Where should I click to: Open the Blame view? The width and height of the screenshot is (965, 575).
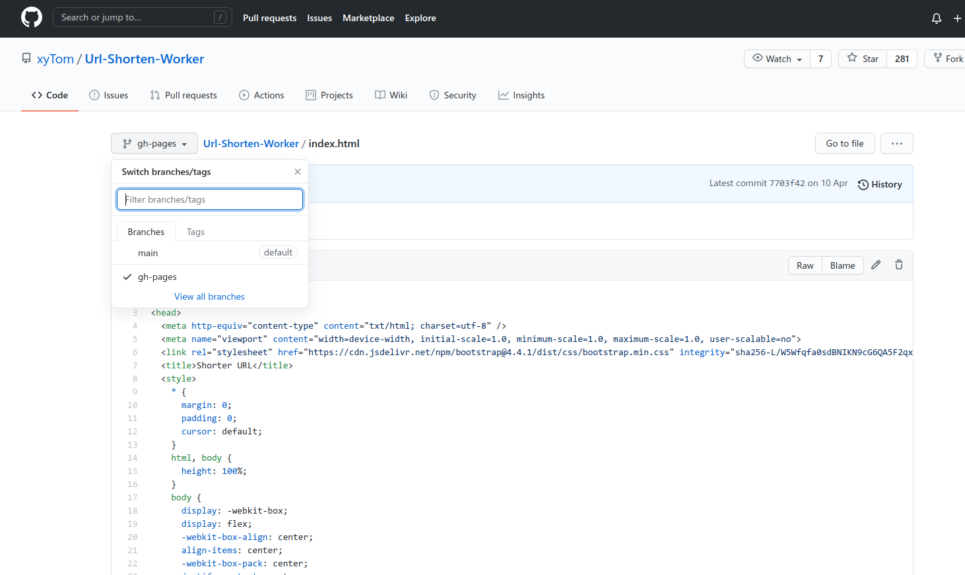843,265
